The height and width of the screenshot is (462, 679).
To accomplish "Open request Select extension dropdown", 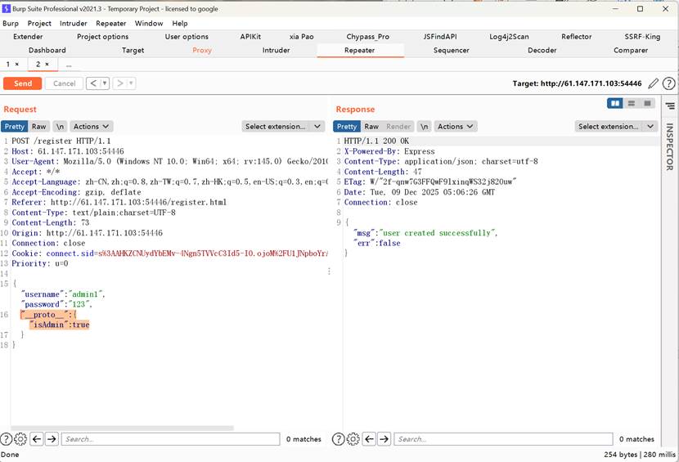I will tap(283, 127).
